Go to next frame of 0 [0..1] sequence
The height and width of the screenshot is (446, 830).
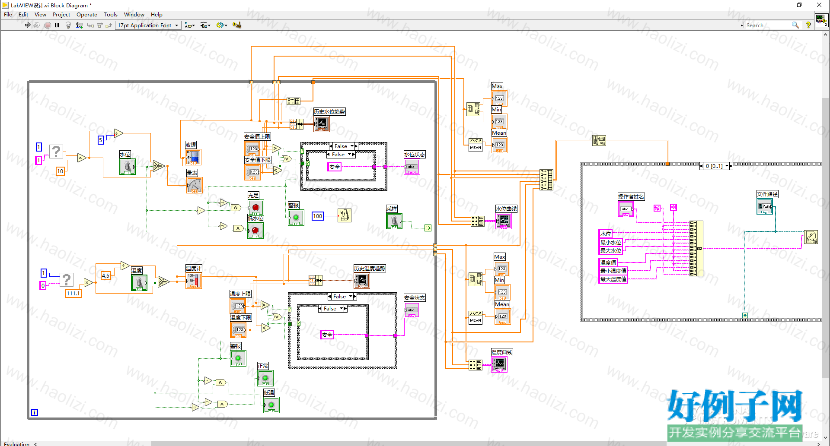[x=731, y=166]
